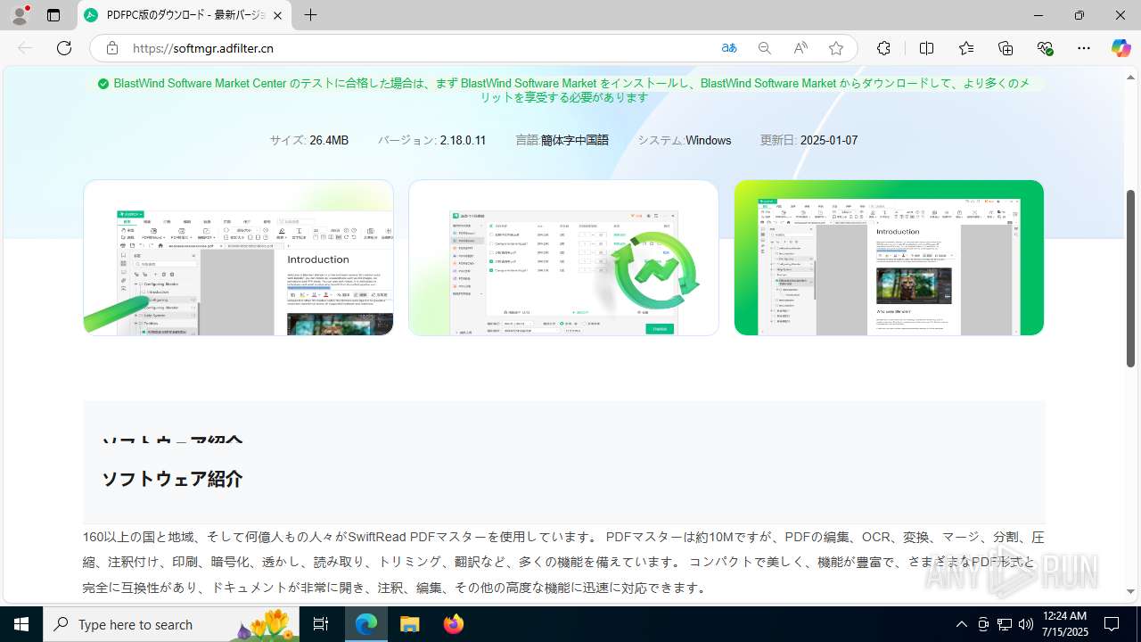Open Browser essentials icon
The image size is (1141, 642).
coord(1046,48)
